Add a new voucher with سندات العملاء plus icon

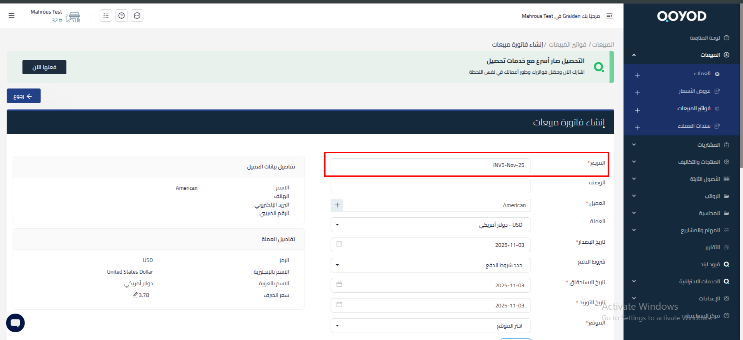point(637,128)
